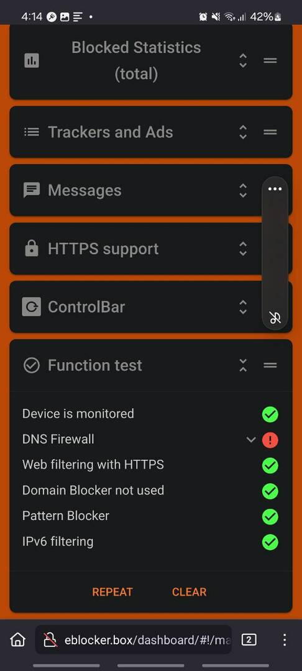Click green check next to Device is monitored
302x671 pixels.
point(270,414)
